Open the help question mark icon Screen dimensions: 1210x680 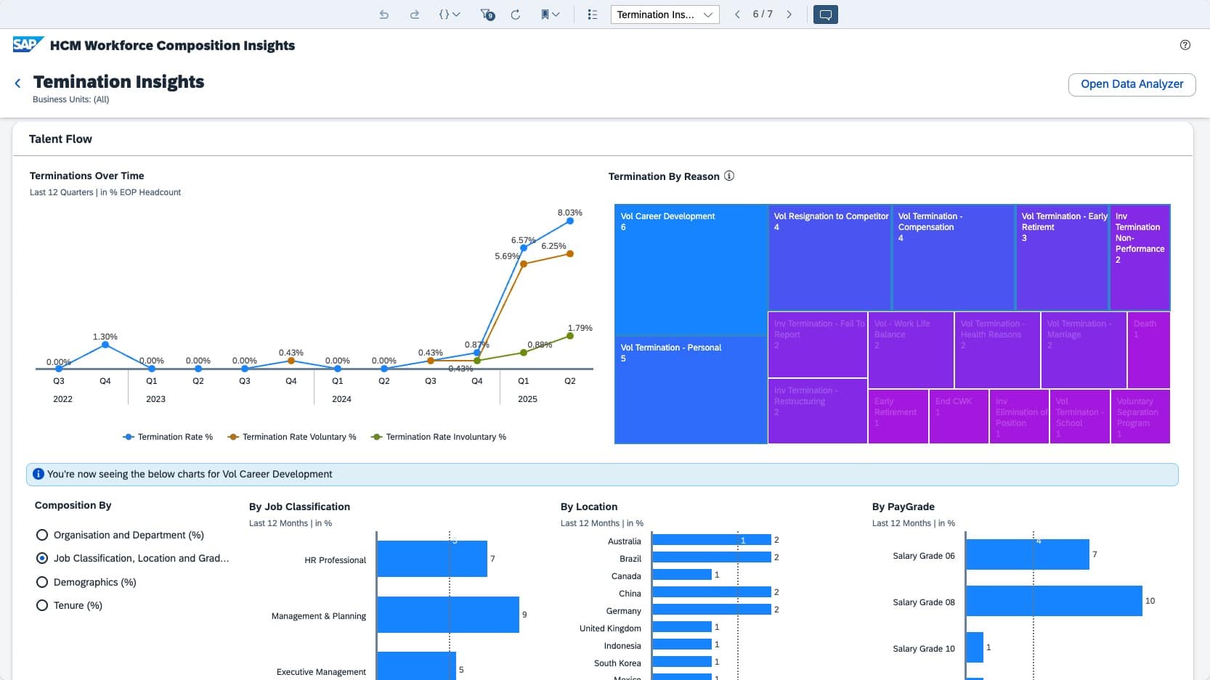tap(1185, 45)
